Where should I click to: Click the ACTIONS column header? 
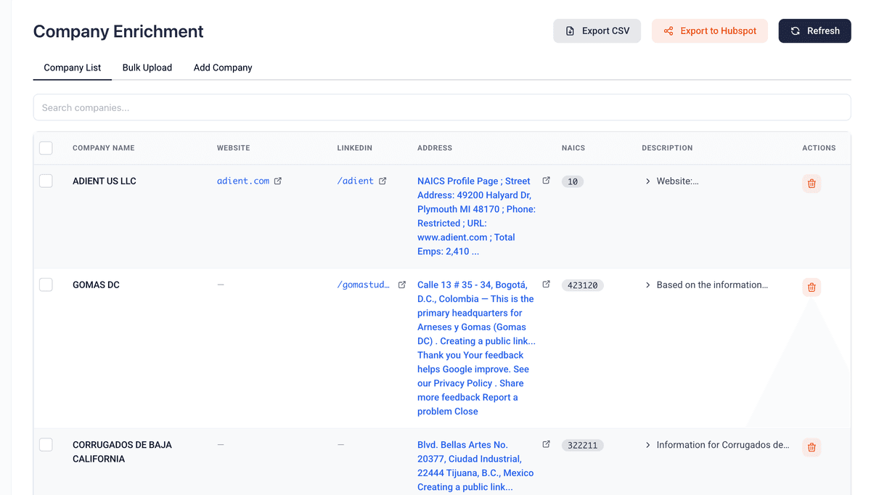819,148
